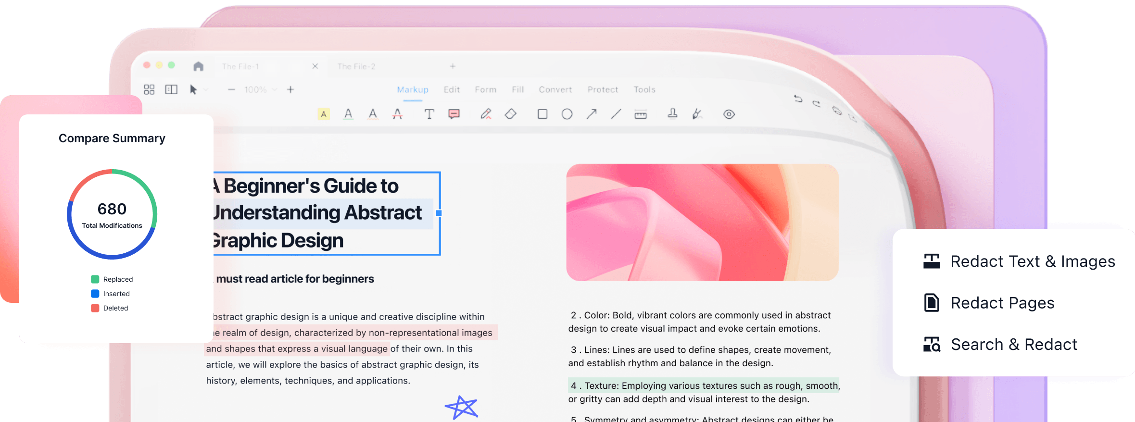The width and height of the screenshot is (1135, 422).
Task: Click the Redact Text & Images icon
Action: tap(932, 261)
